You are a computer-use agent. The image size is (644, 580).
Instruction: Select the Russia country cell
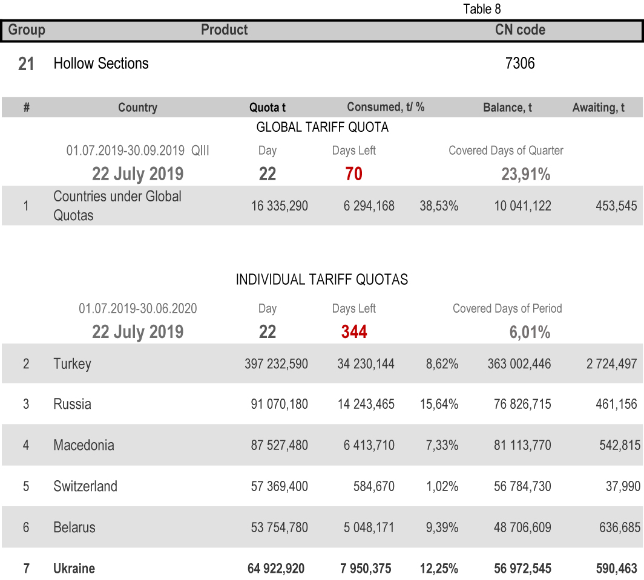[x=72, y=404]
